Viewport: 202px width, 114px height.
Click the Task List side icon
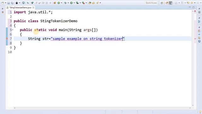(199, 12)
